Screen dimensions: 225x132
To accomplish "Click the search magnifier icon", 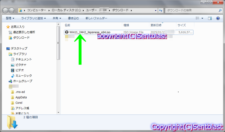I will [220, 10].
